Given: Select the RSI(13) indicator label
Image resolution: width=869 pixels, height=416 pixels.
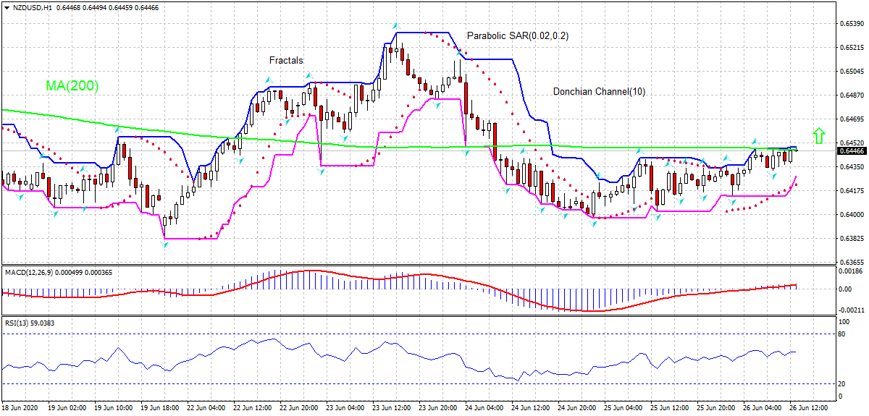Looking at the screenshot, I should click(x=17, y=323).
